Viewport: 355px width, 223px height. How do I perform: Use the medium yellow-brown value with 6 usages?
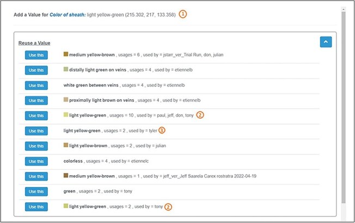36,55
